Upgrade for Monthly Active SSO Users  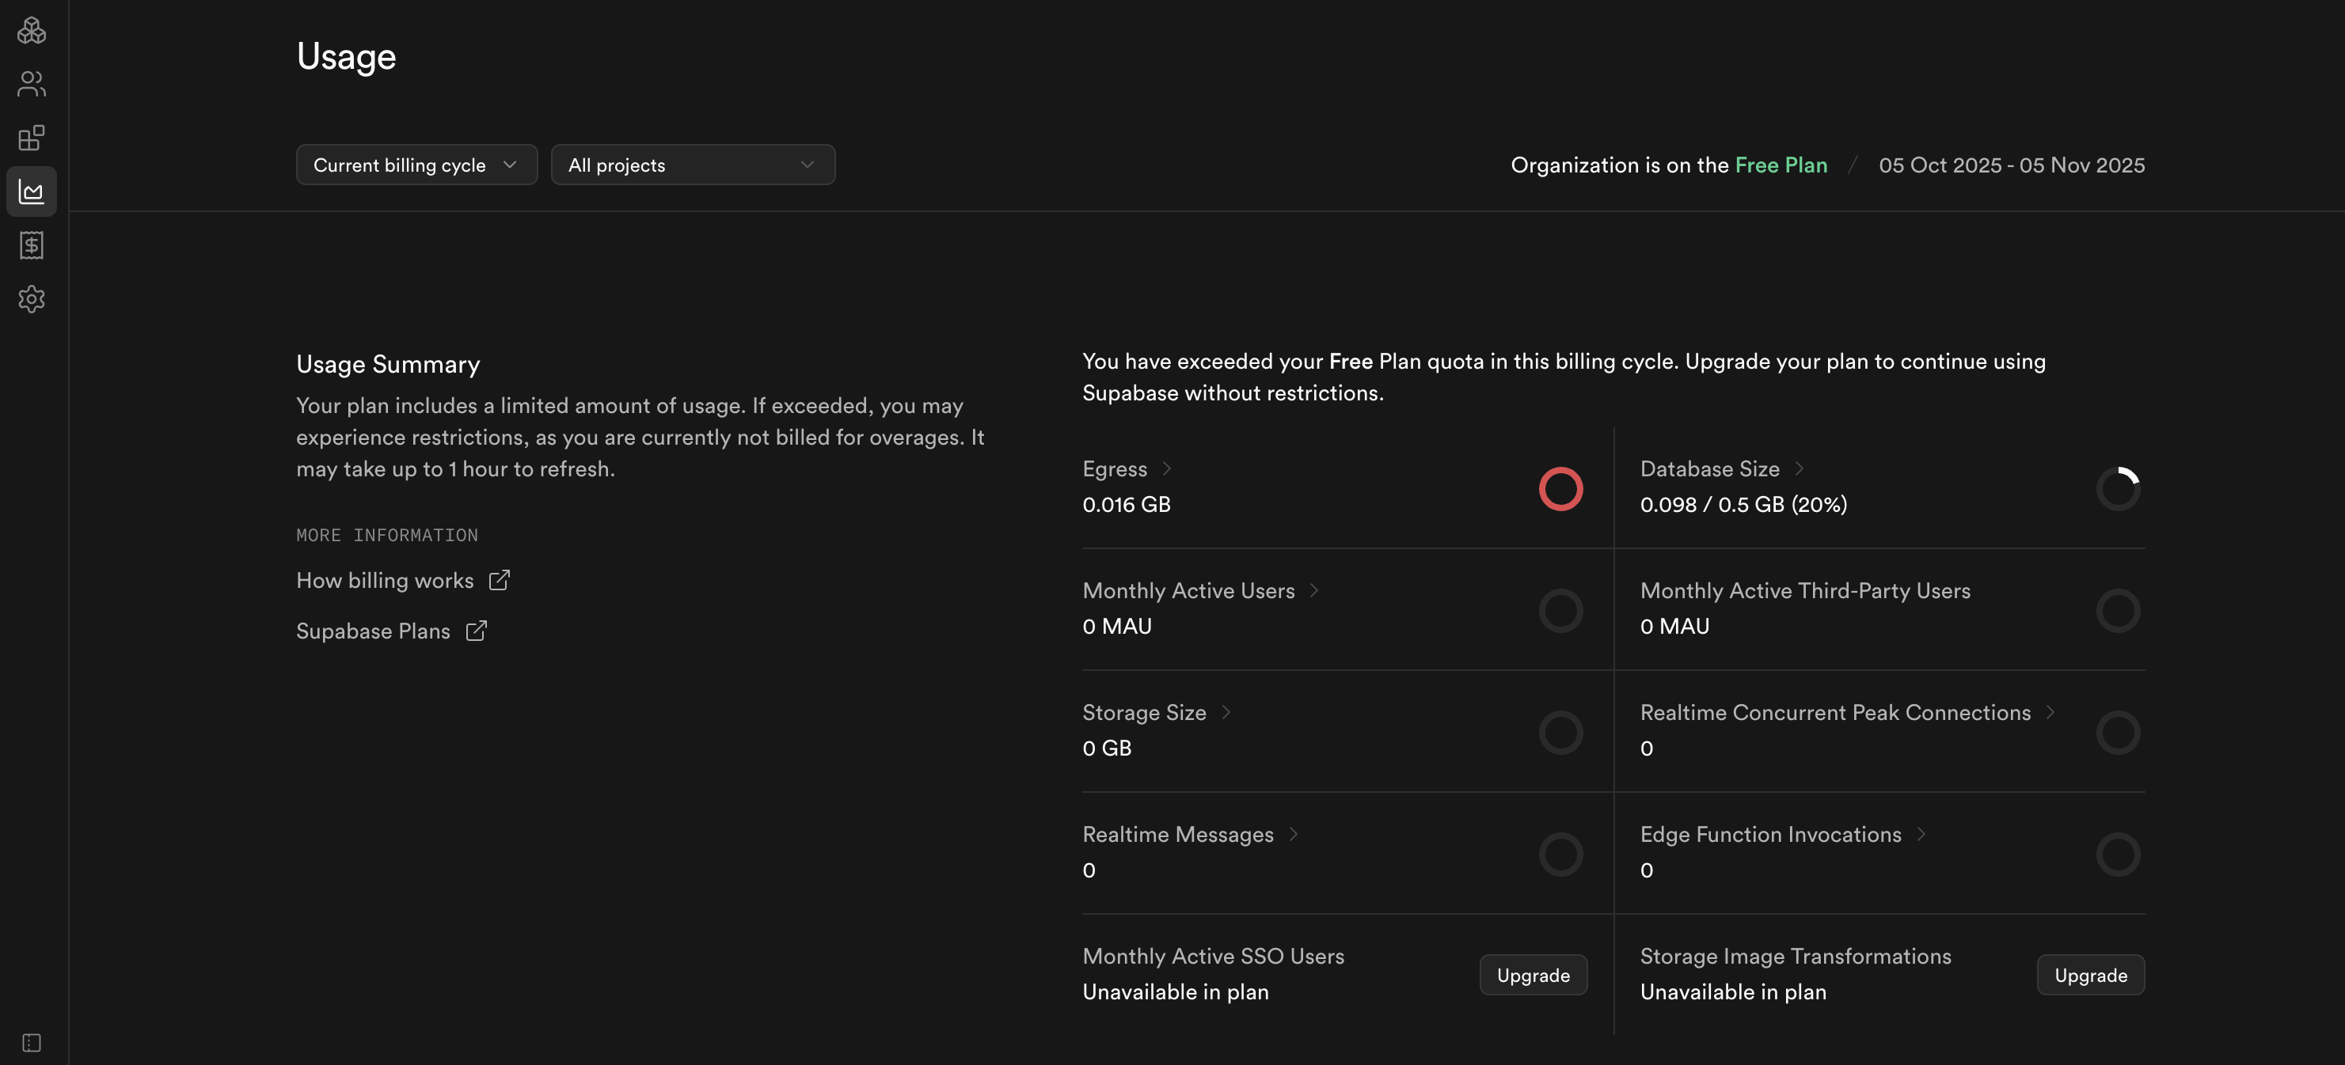pos(1532,975)
